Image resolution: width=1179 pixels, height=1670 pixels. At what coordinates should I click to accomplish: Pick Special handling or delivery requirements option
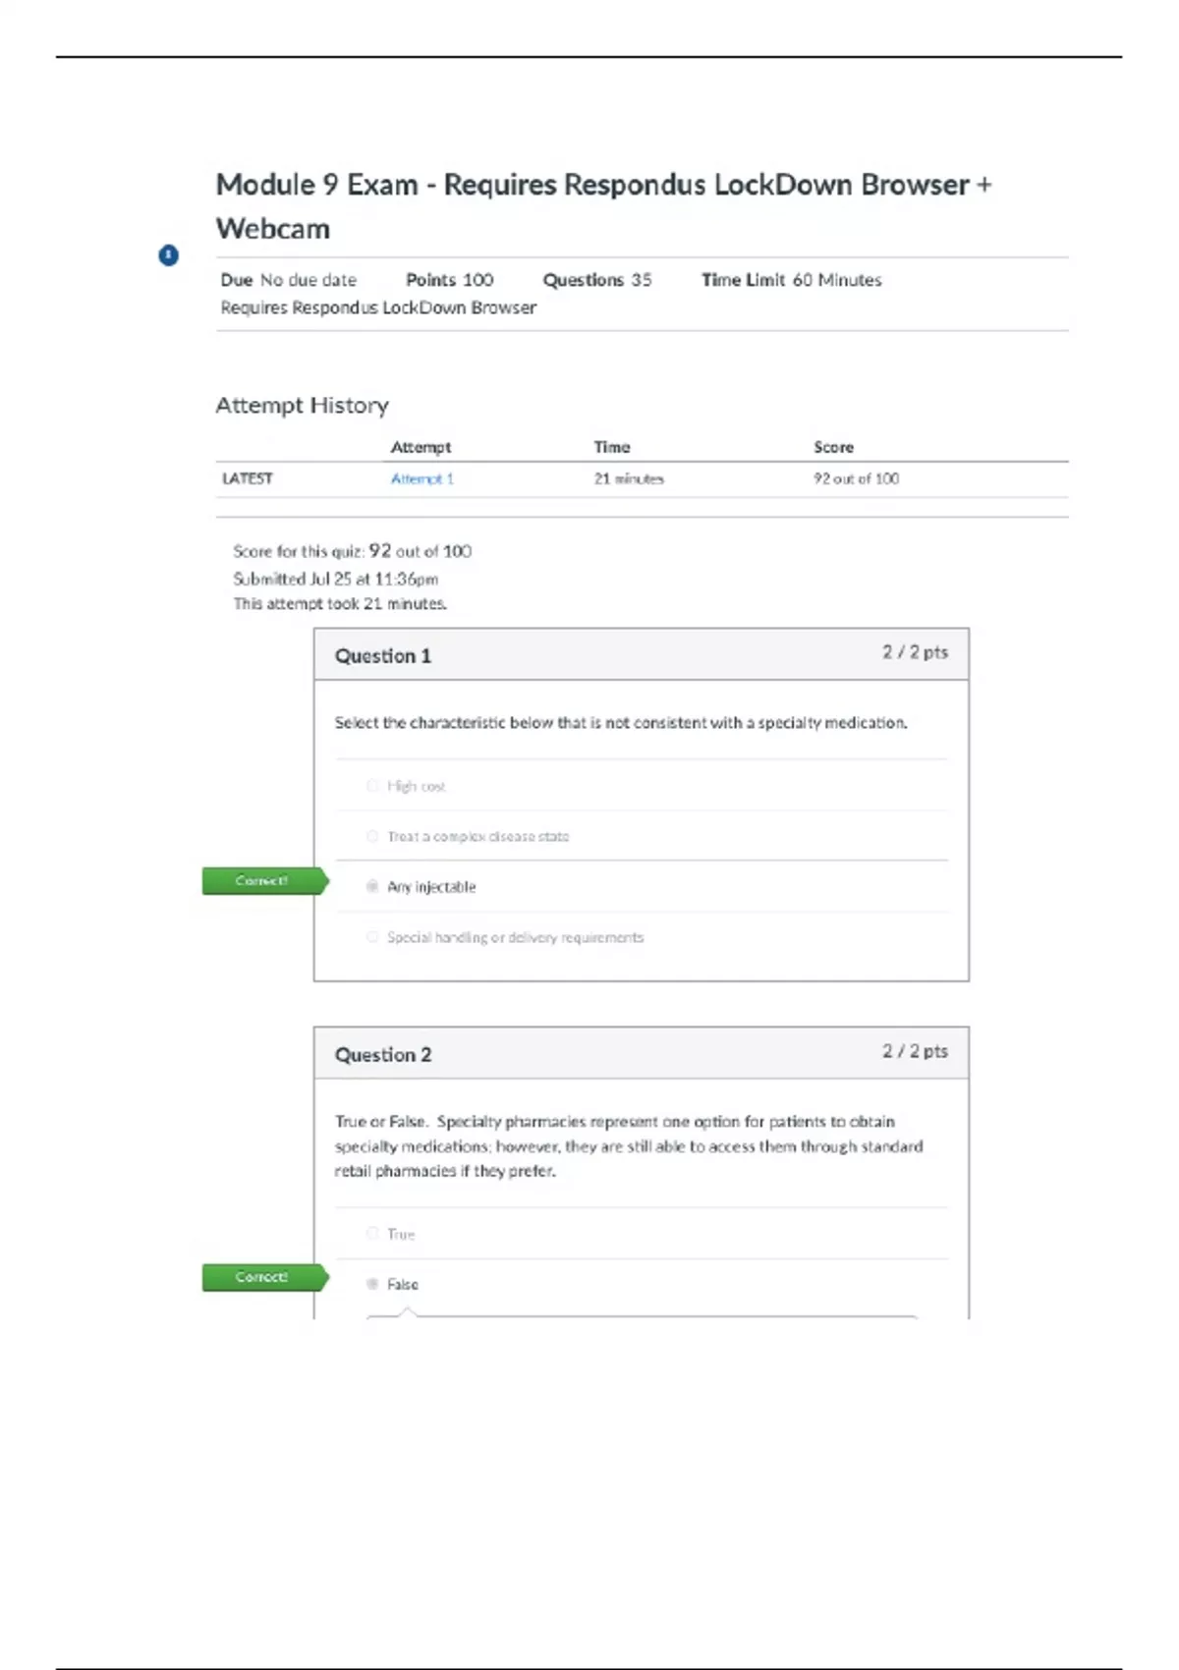coord(372,937)
